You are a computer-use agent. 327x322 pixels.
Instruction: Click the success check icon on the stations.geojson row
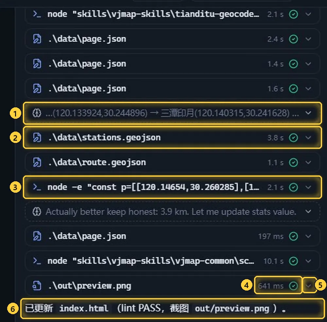293,138
